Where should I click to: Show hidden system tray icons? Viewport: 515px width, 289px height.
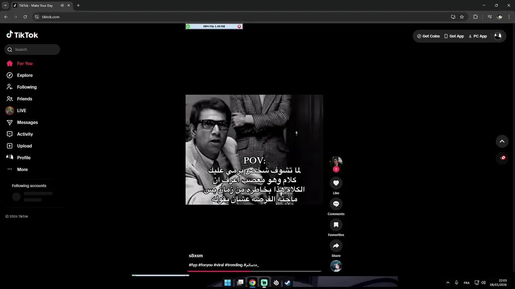pos(448,283)
